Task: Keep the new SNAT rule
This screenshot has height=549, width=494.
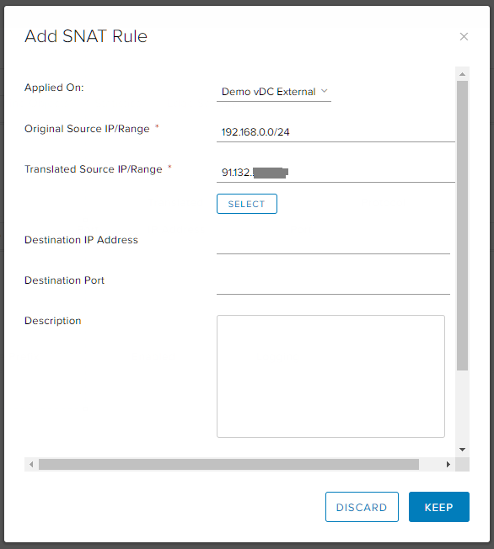Action: point(439,507)
